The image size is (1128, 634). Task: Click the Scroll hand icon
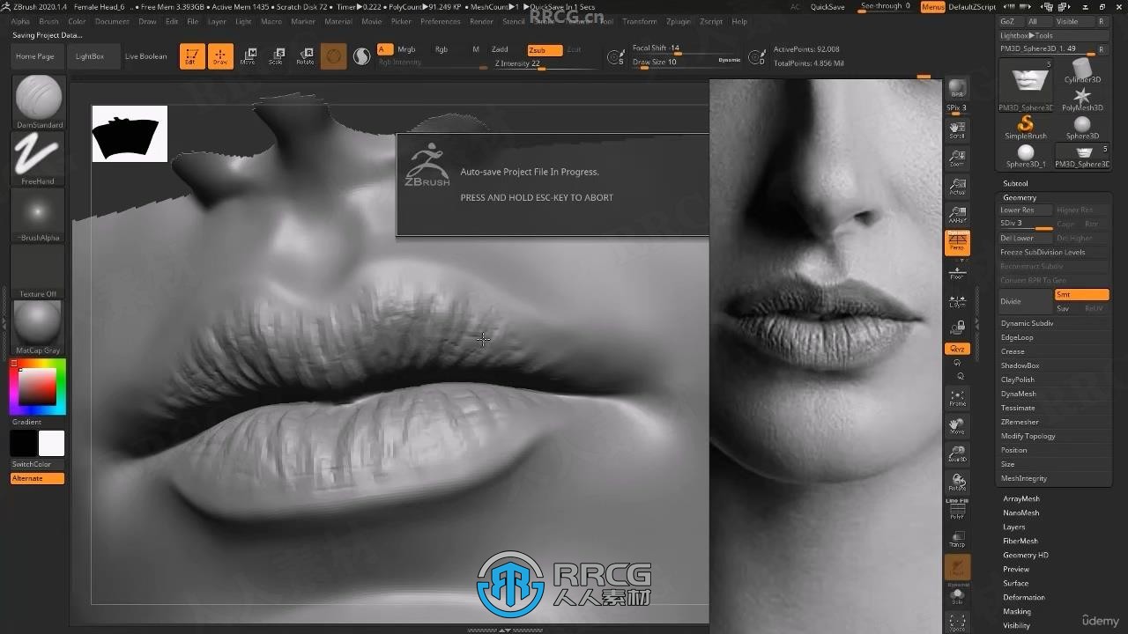(x=957, y=130)
